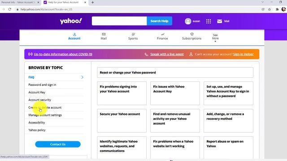Open Chrome tab search chevron
Screen dimensions: 287x161
tap(263, 2)
